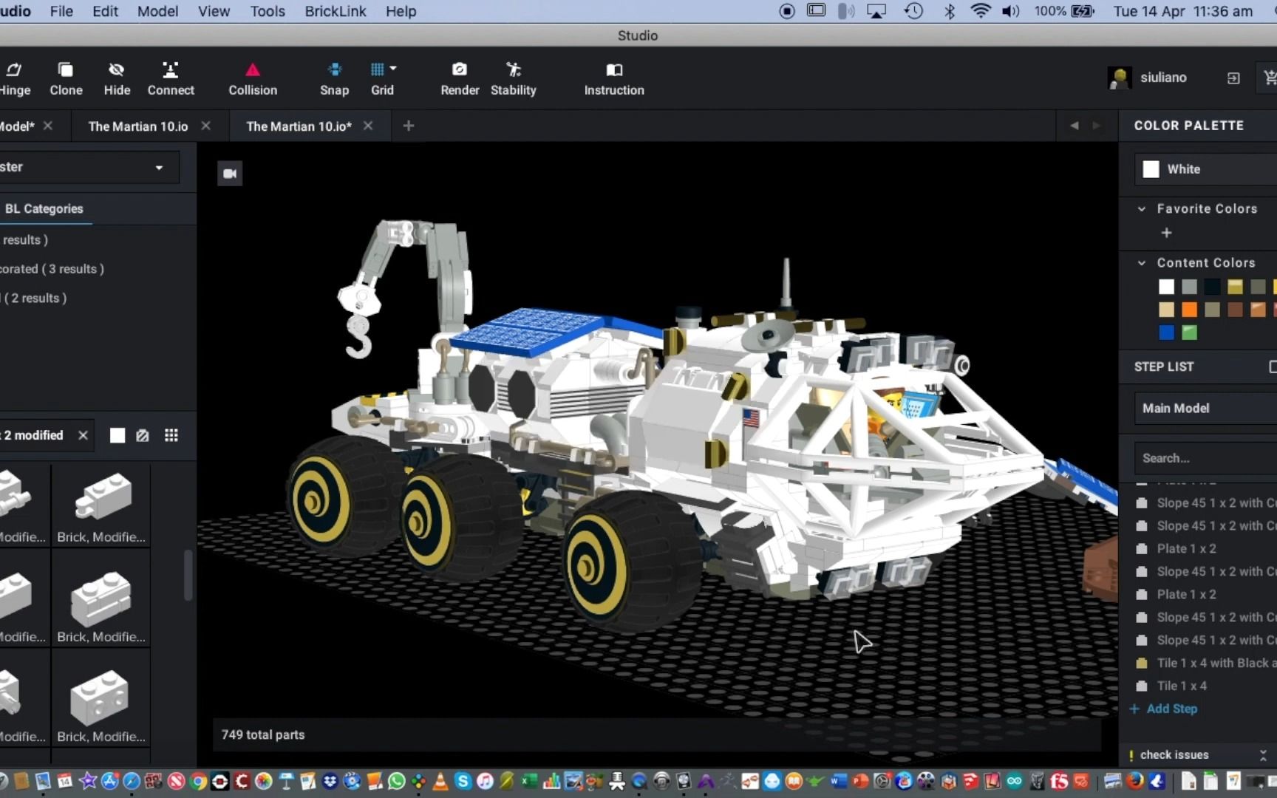This screenshot has height=798, width=1277.
Task: Toggle the solid color filter in parts palette
Action: [x=117, y=435]
